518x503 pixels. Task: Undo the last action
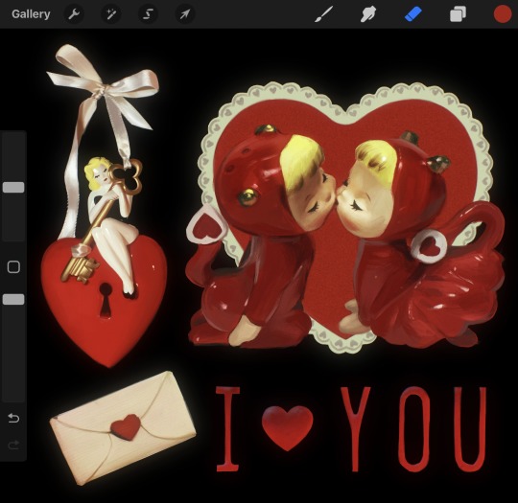click(13, 418)
